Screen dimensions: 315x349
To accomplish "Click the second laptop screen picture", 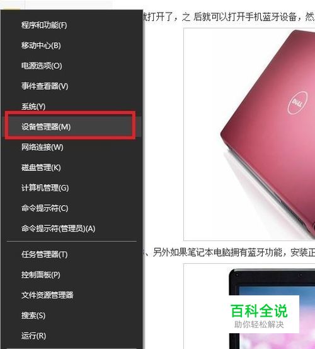I will coord(249,306).
